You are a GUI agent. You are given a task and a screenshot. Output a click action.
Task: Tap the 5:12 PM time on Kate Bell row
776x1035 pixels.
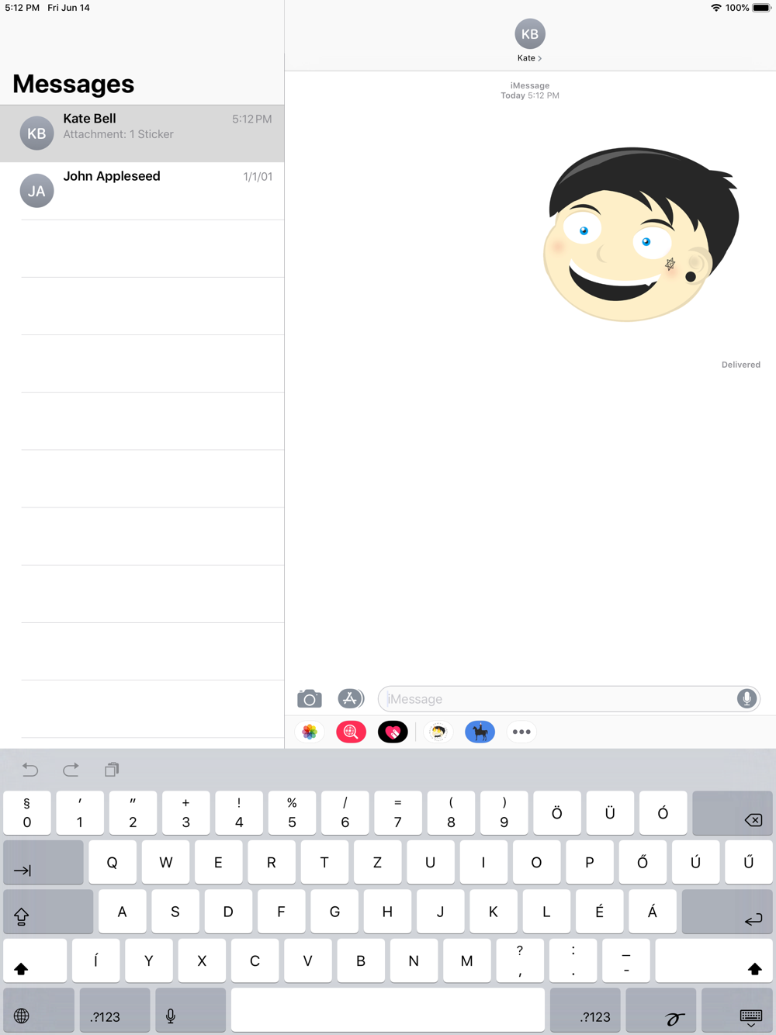(252, 119)
